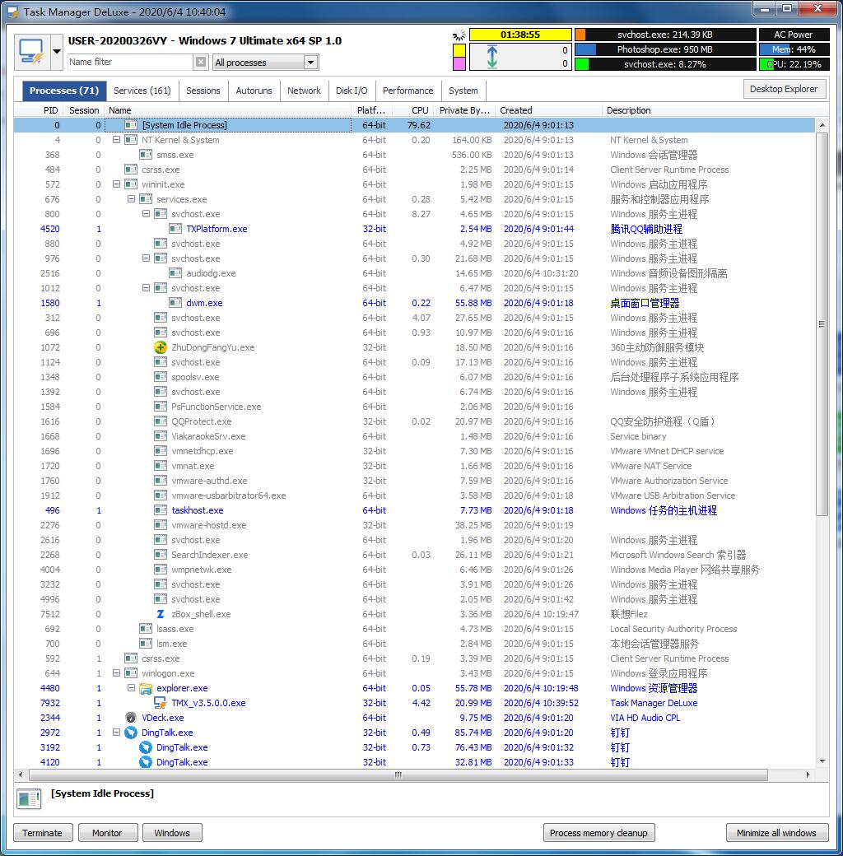Click inside the Name filter field
This screenshot has height=856, width=843.
coord(128,62)
